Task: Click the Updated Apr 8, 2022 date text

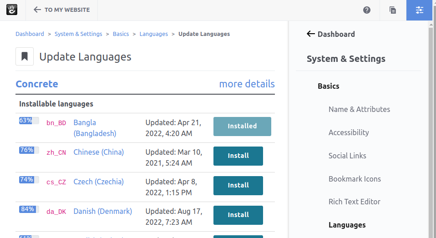Action: 171,187
